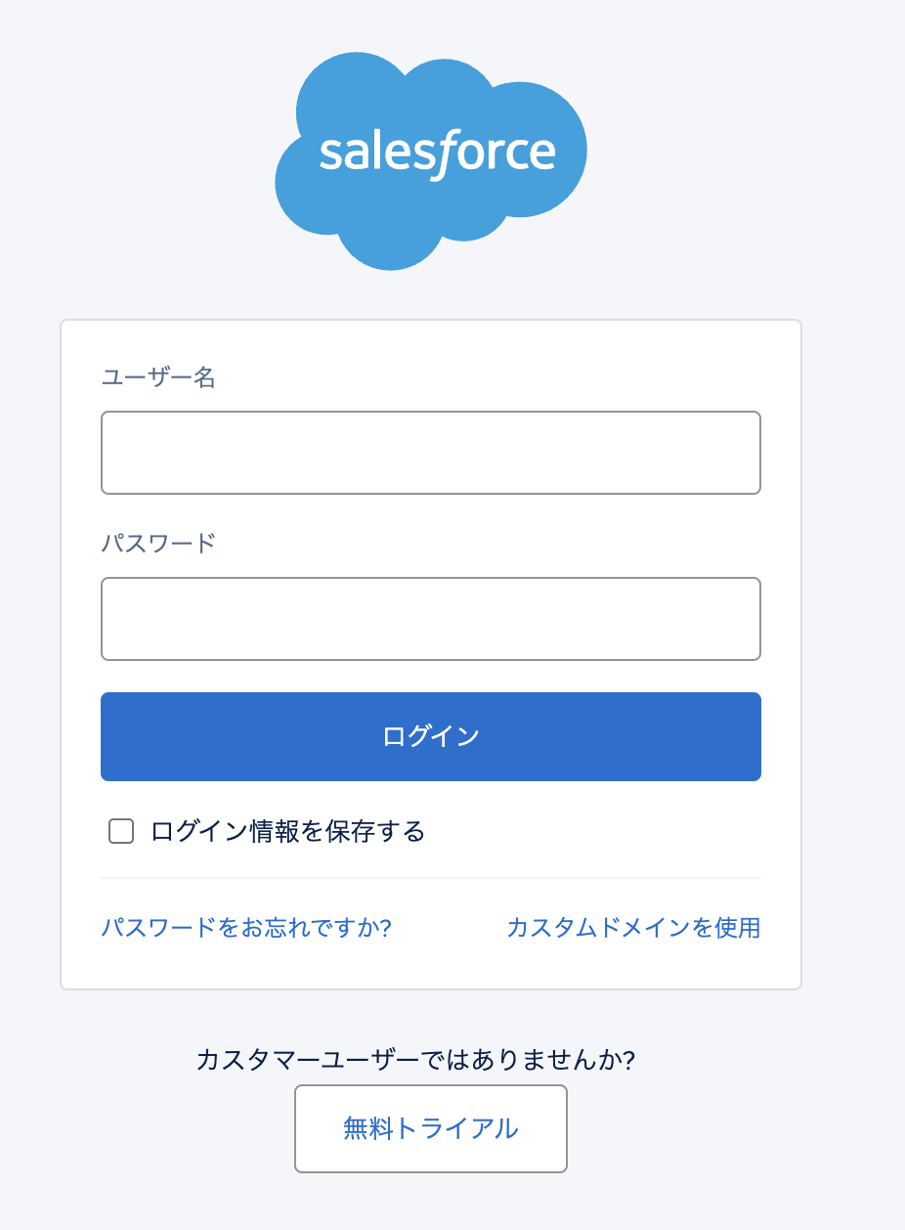Tick the ログイン情報を保存する checkbox

point(121,832)
